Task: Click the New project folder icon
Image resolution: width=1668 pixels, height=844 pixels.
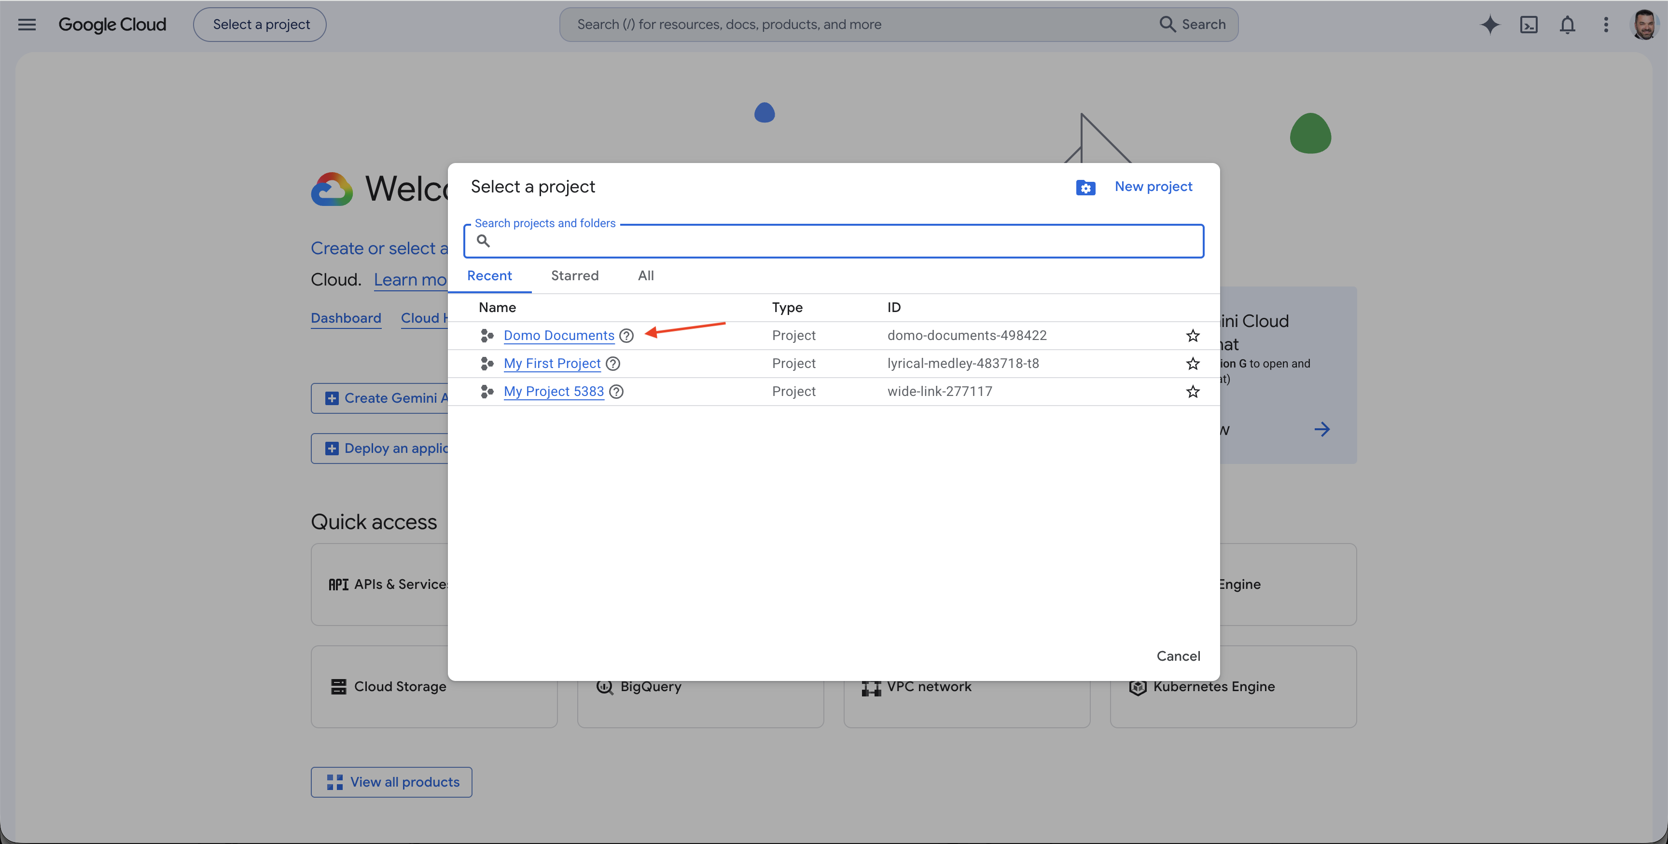Action: click(1085, 187)
